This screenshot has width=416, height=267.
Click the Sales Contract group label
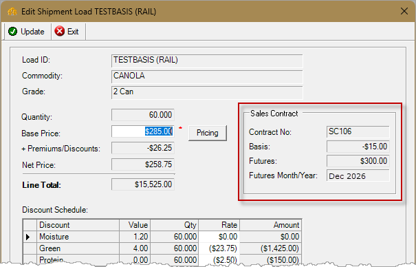274,114
